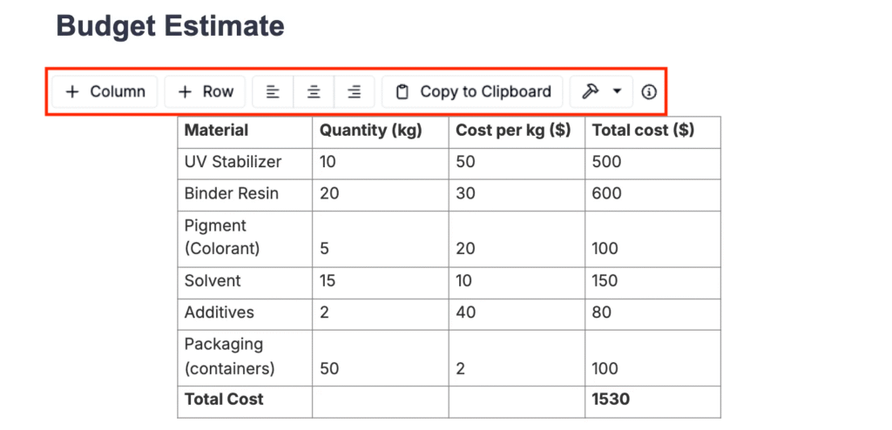Click the Pigment (Colorant) cell

pyautogui.click(x=244, y=237)
